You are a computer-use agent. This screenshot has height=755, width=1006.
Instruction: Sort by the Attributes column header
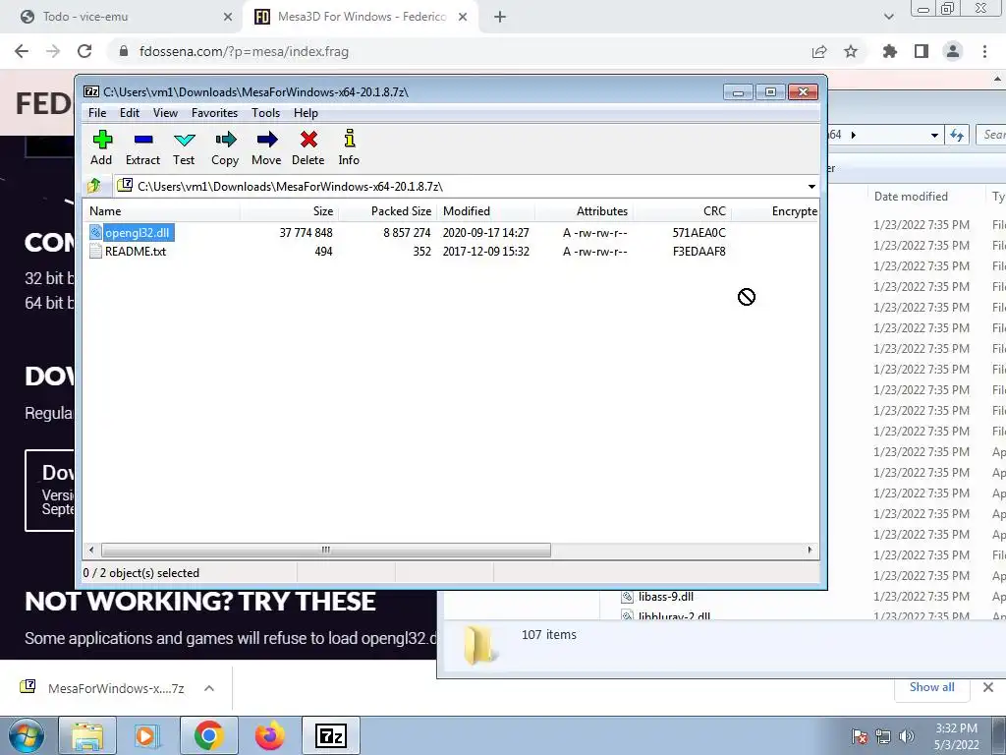pos(584,211)
